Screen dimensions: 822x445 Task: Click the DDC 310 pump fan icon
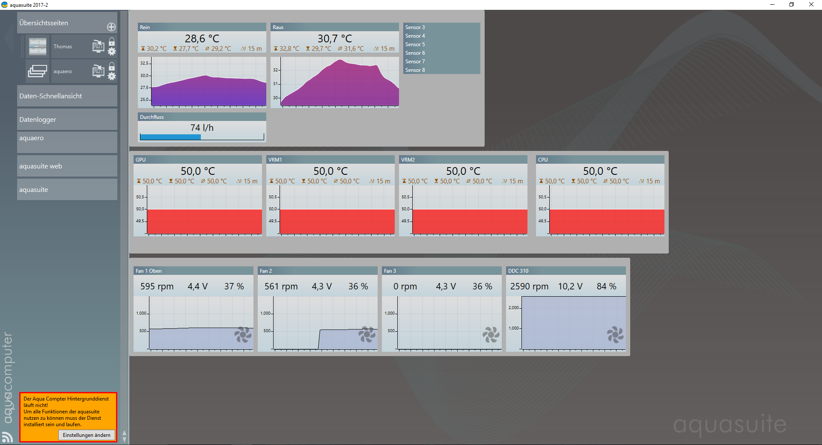(615, 335)
